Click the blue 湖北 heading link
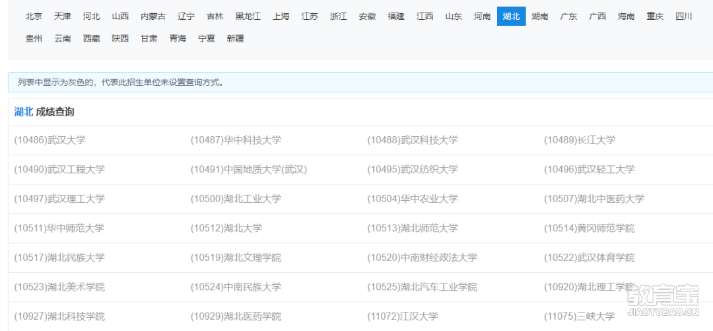This screenshot has width=713, height=331. coord(24,112)
